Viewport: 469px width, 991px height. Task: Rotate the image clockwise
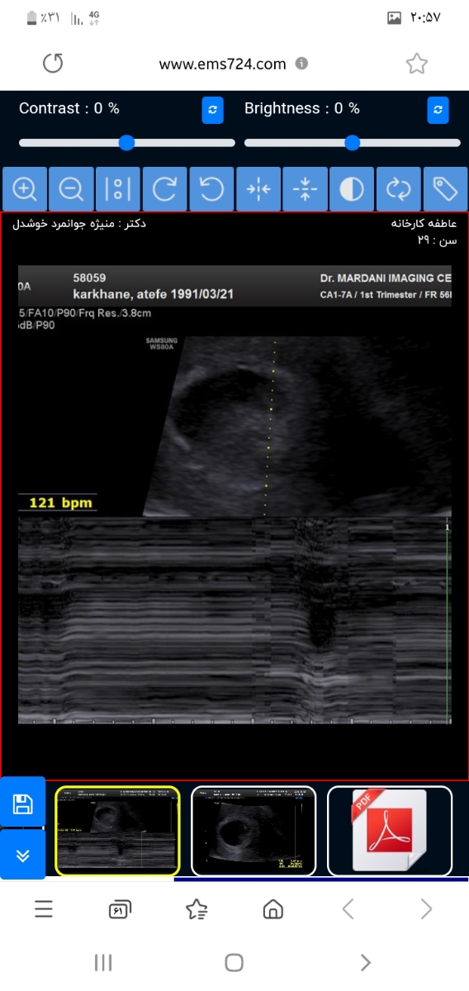[x=164, y=189]
